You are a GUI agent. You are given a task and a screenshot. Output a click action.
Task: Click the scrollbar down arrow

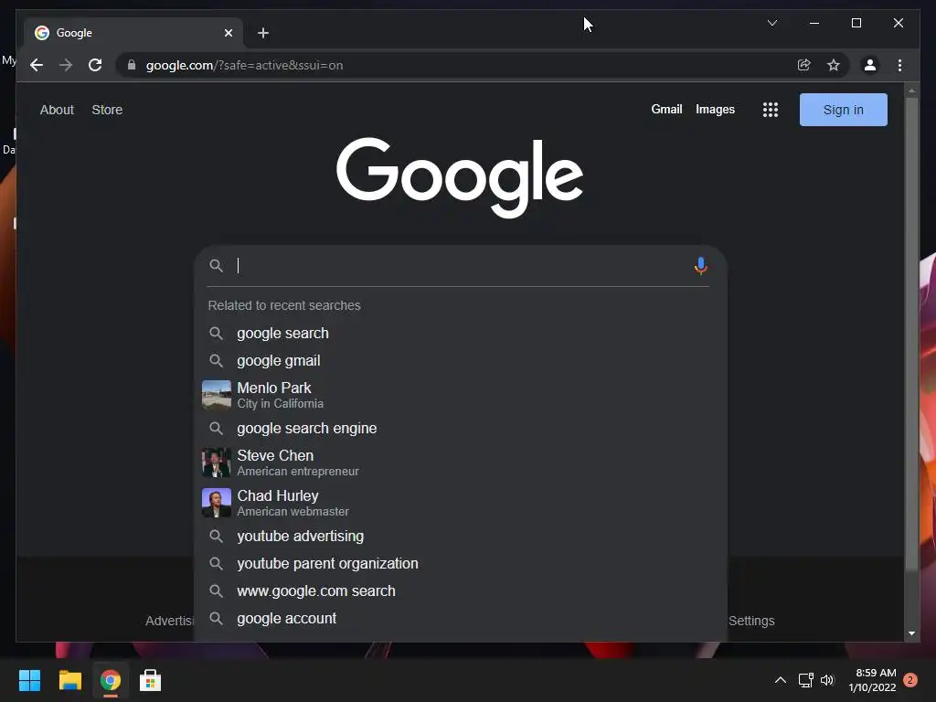click(911, 633)
